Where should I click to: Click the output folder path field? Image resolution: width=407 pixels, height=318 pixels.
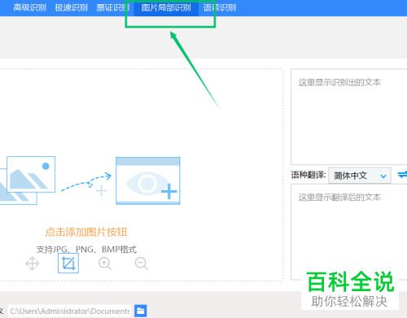pyautogui.click(x=70, y=311)
